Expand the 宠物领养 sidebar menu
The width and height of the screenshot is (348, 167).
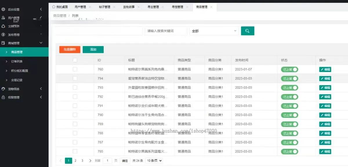click(41, 89)
